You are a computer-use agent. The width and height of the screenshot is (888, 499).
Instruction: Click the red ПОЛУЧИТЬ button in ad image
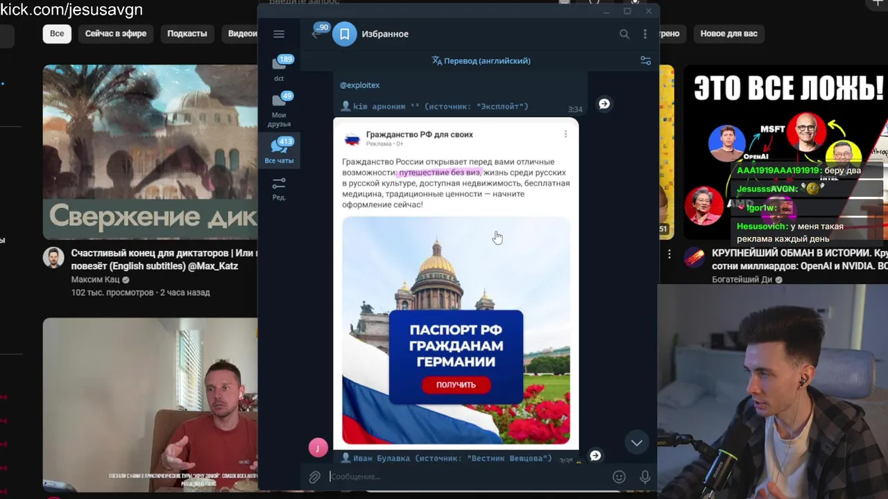point(456,385)
